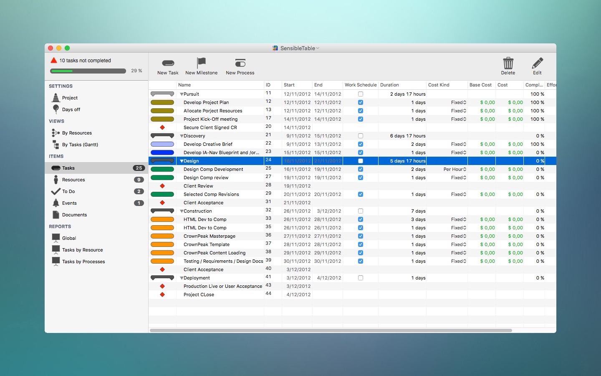Click Duration cell of Construction row
Screen dimensions: 601x376
(402, 211)
